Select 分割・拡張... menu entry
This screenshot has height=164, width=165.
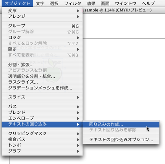click(42, 65)
